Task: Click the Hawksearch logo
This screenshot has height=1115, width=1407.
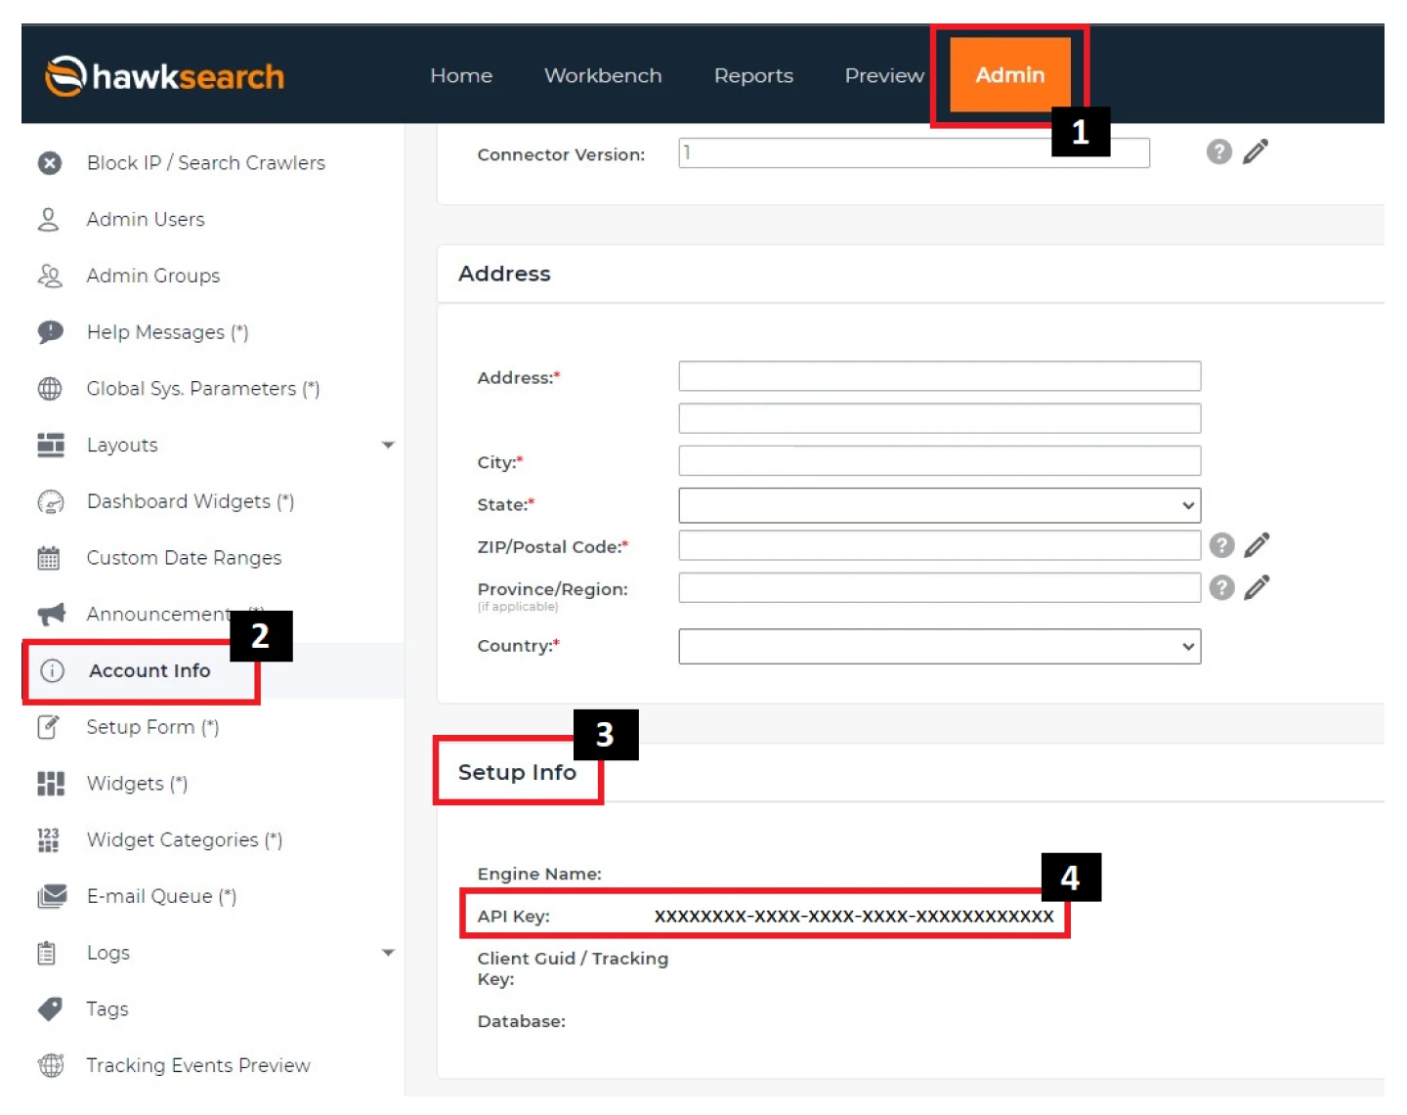Action: (x=164, y=76)
